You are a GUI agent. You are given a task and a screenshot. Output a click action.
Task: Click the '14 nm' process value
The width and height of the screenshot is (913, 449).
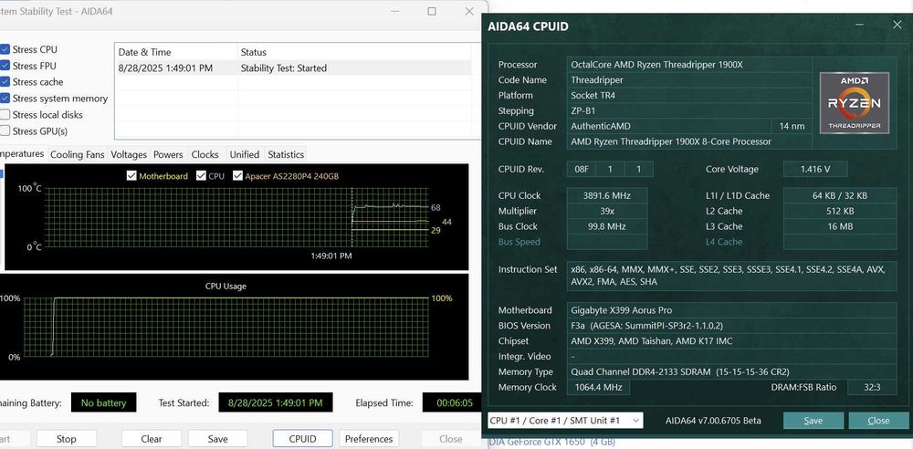pyautogui.click(x=792, y=126)
